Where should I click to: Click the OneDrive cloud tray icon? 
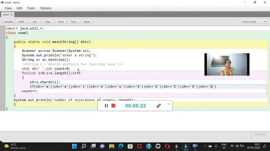(210, 146)
